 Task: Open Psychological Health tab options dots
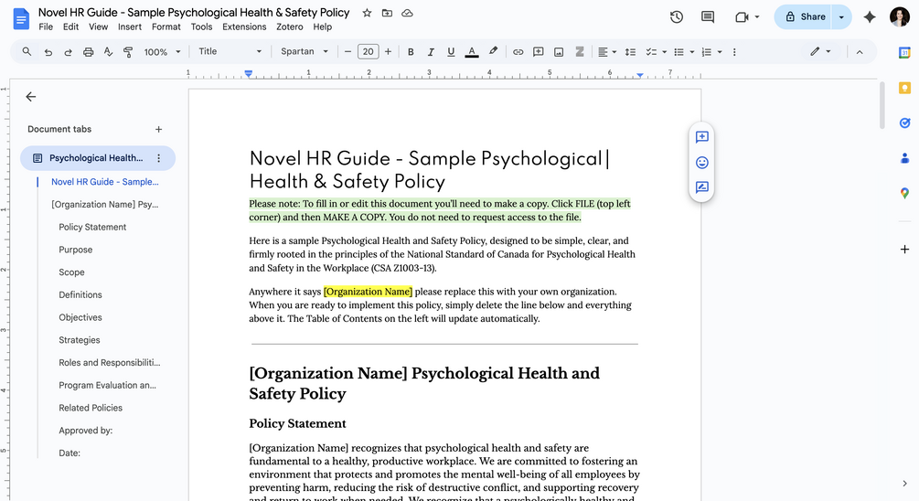click(159, 158)
